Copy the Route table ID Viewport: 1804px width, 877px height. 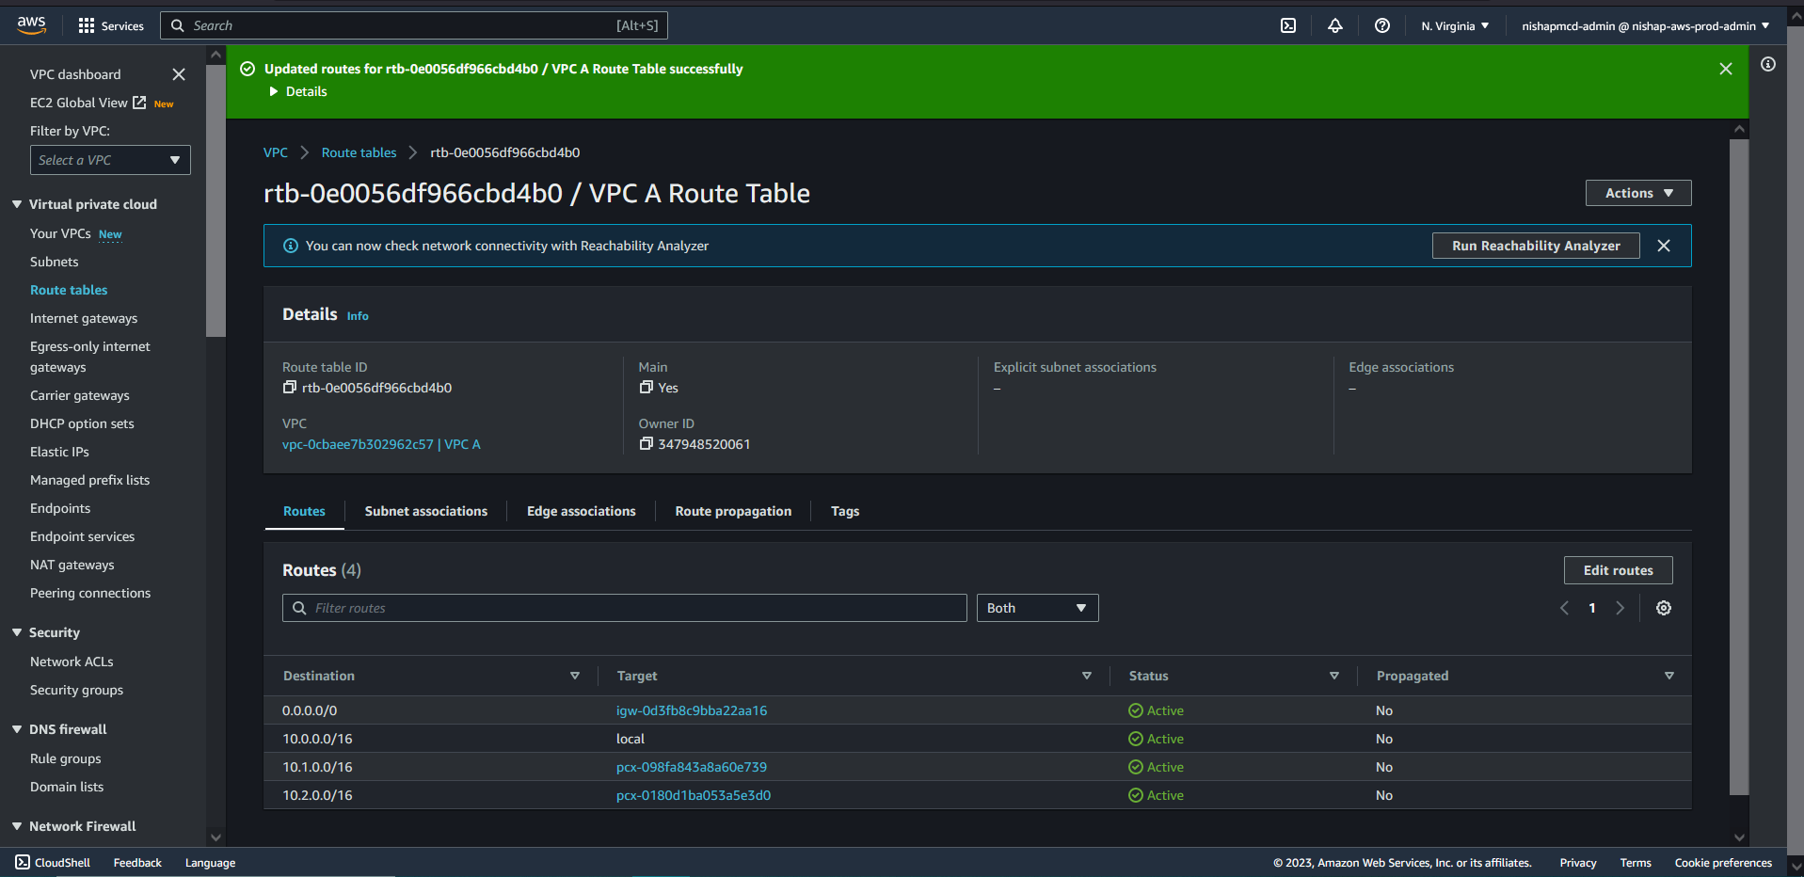click(x=290, y=388)
